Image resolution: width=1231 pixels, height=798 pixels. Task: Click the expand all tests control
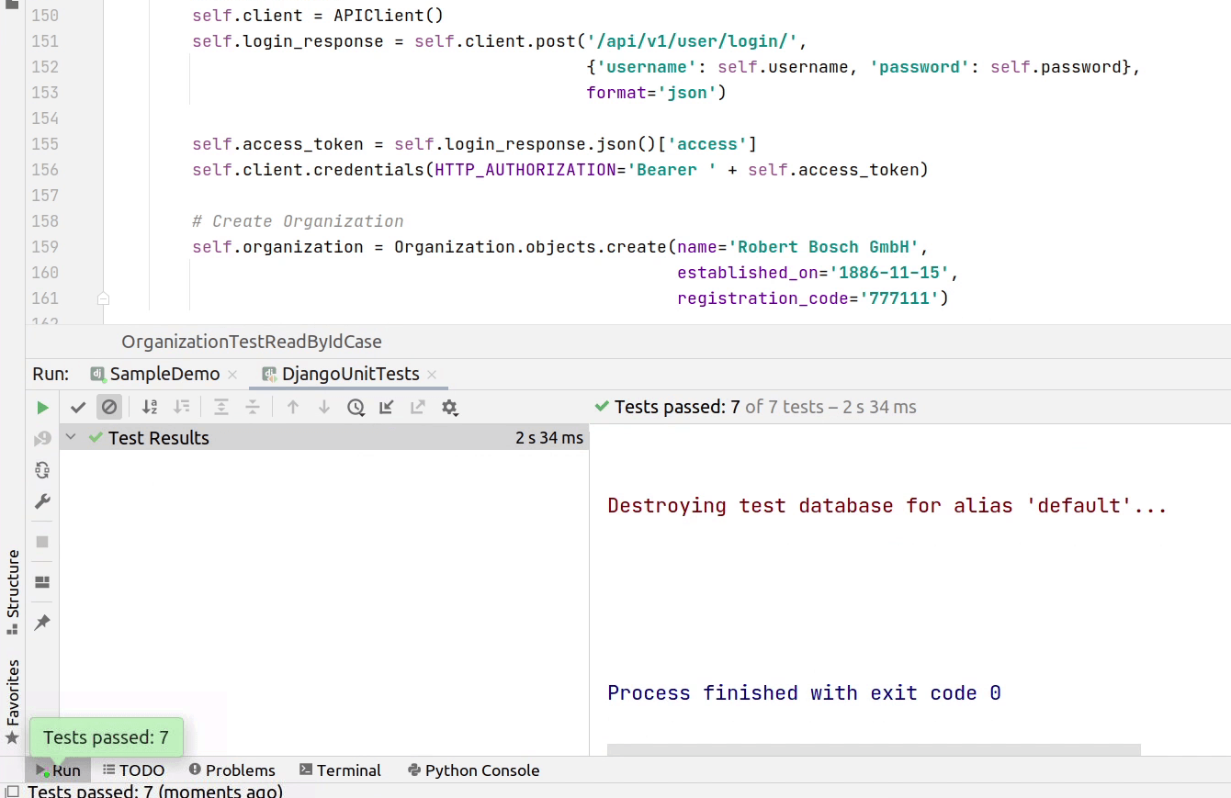[221, 407]
